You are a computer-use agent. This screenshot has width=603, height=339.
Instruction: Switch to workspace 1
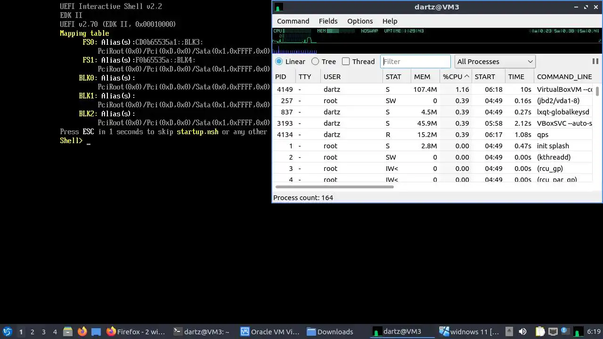tap(21, 332)
